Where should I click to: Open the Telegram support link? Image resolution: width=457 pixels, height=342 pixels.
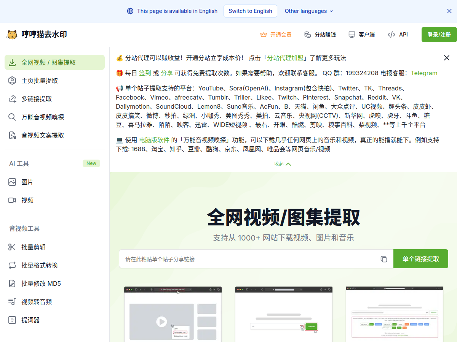[x=424, y=73]
